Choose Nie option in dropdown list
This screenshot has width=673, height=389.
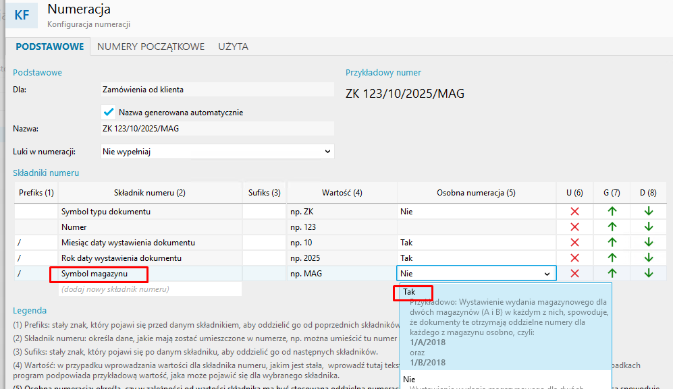click(409, 380)
